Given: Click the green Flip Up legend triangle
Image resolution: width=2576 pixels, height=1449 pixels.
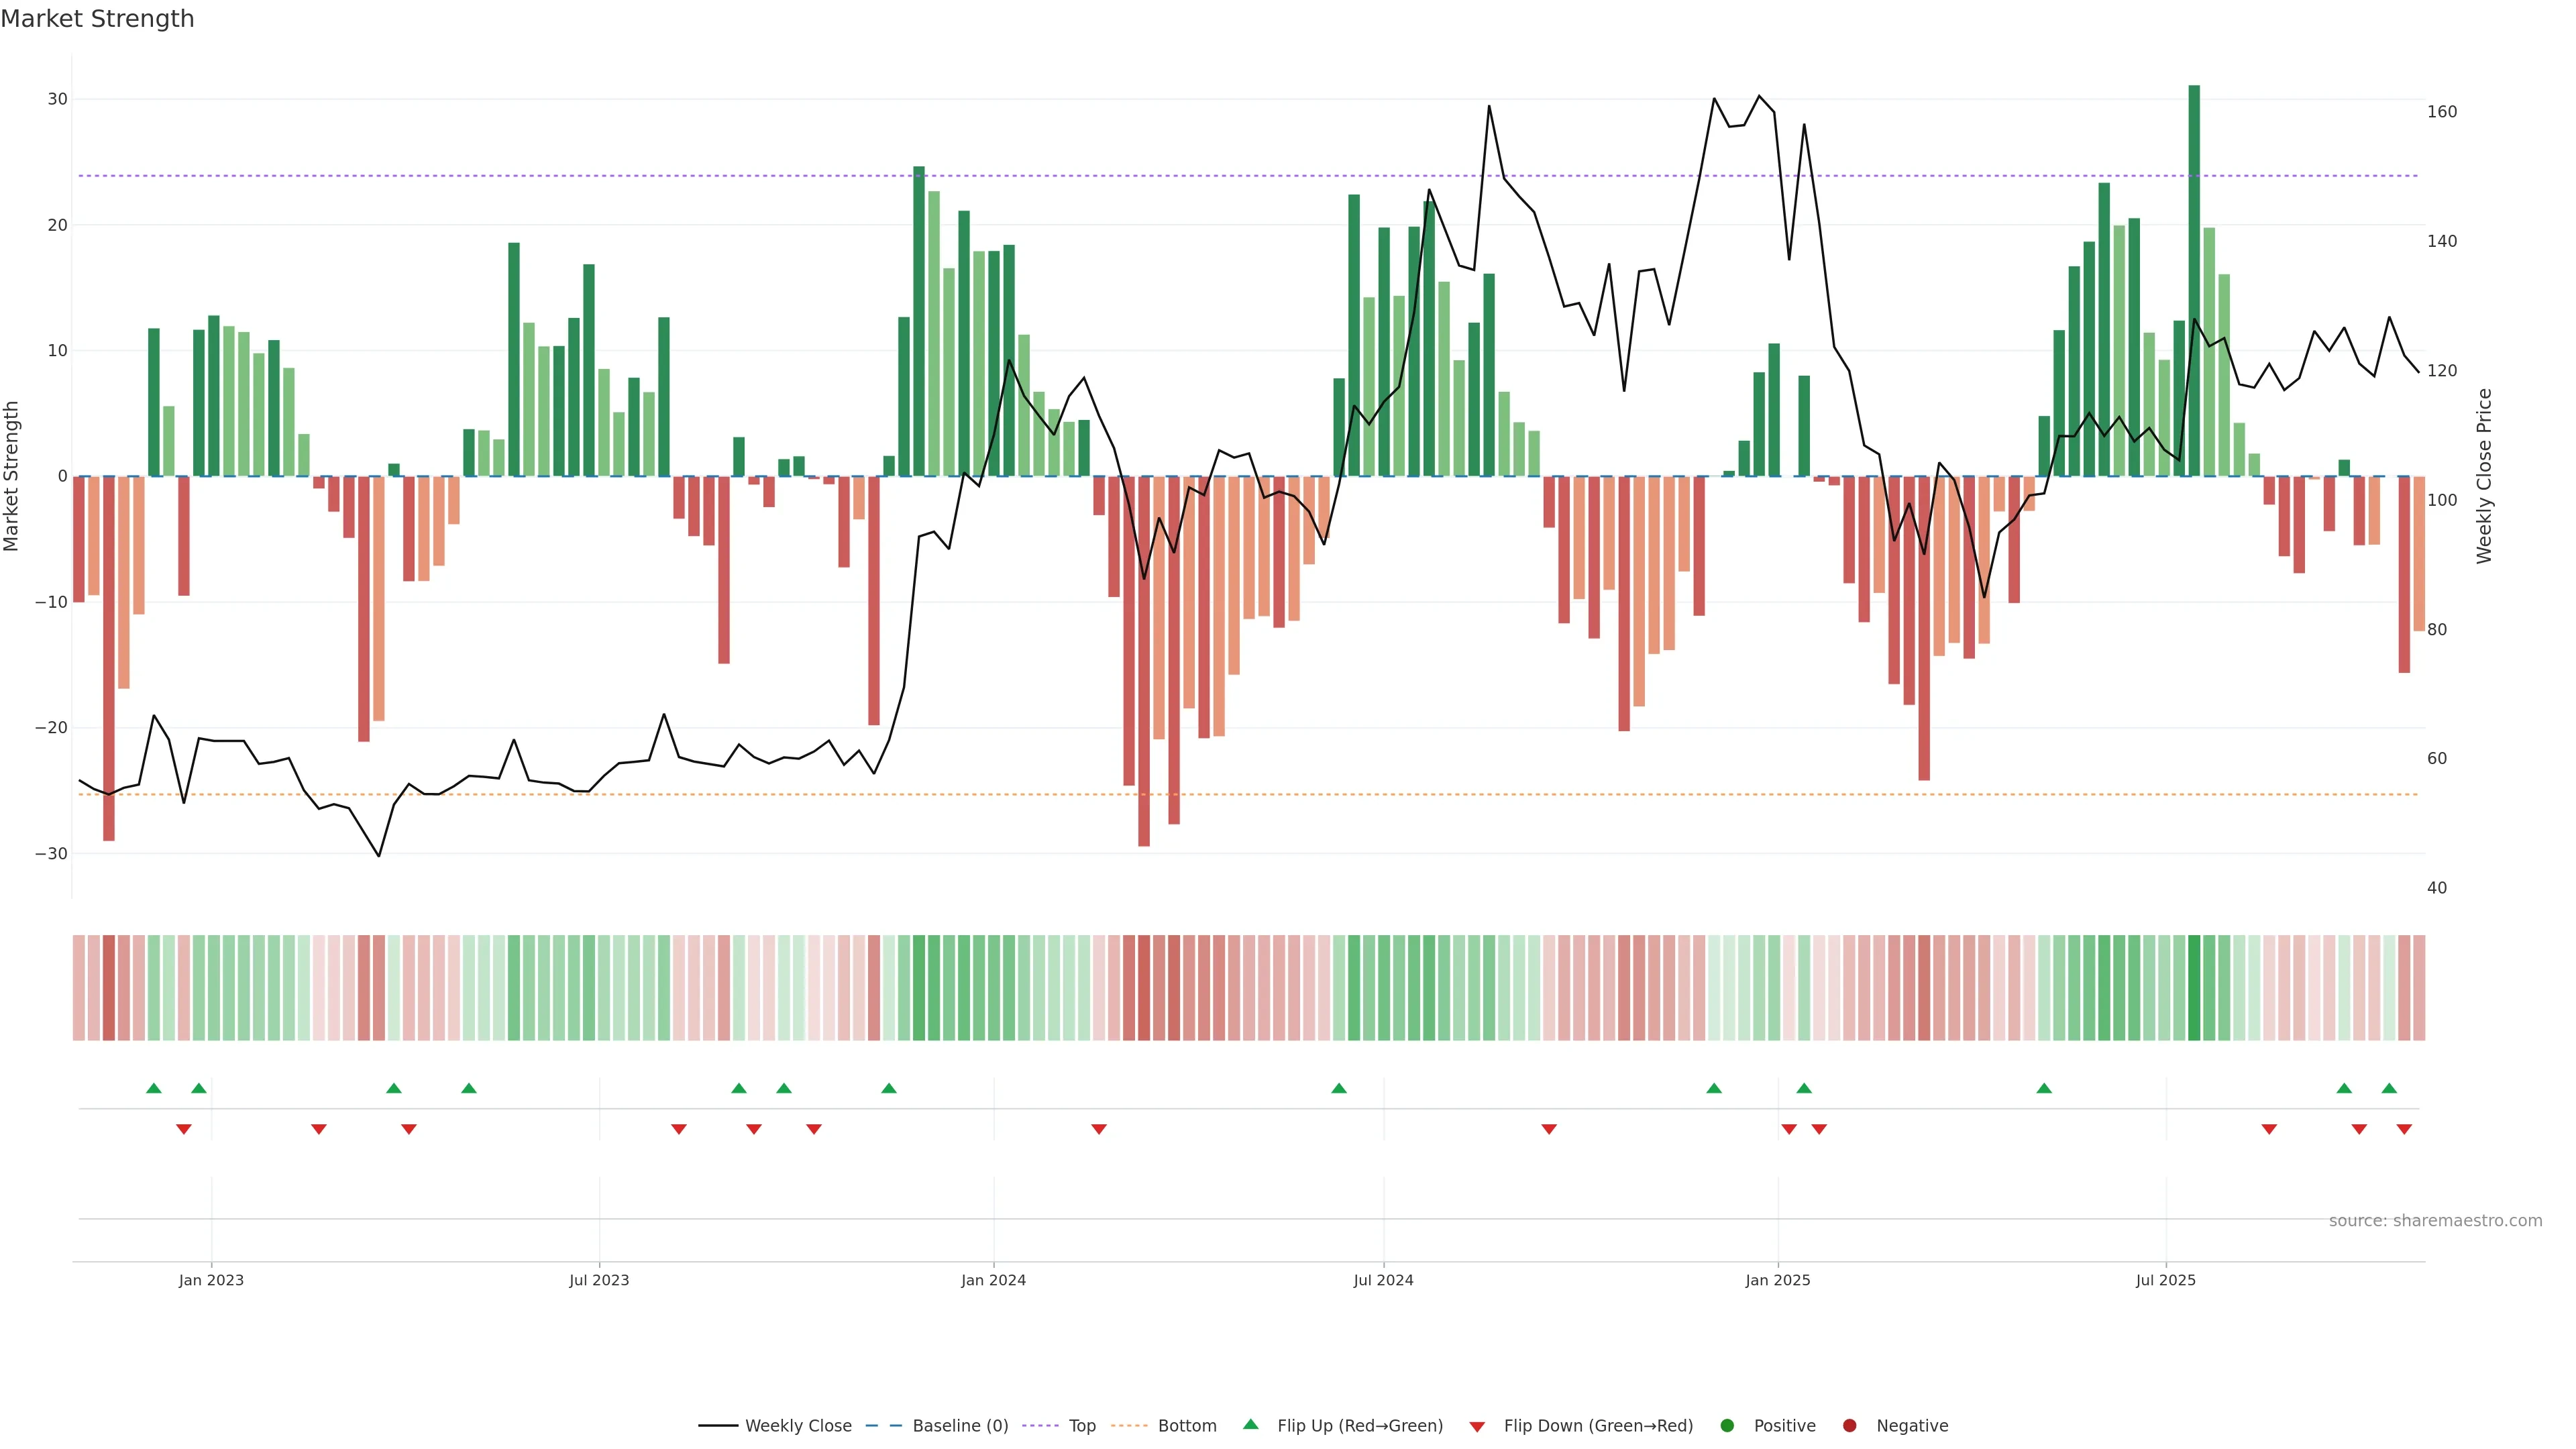Looking at the screenshot, I should point(1250,1425).
